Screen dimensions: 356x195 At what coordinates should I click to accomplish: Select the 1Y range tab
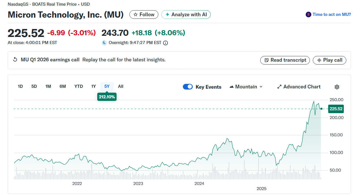[94, 86]
